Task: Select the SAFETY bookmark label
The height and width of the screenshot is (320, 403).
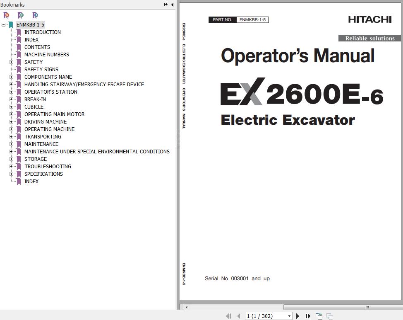Action: click(34, 62)
